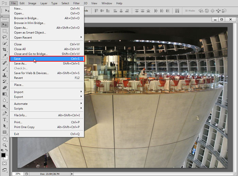
Task: Click Revert in the File menu
Action: [47, 78]
